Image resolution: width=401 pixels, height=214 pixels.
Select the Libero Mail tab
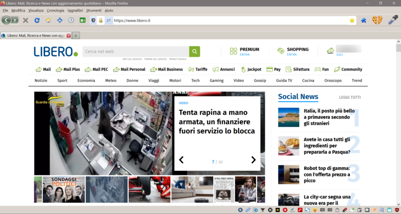36,36
